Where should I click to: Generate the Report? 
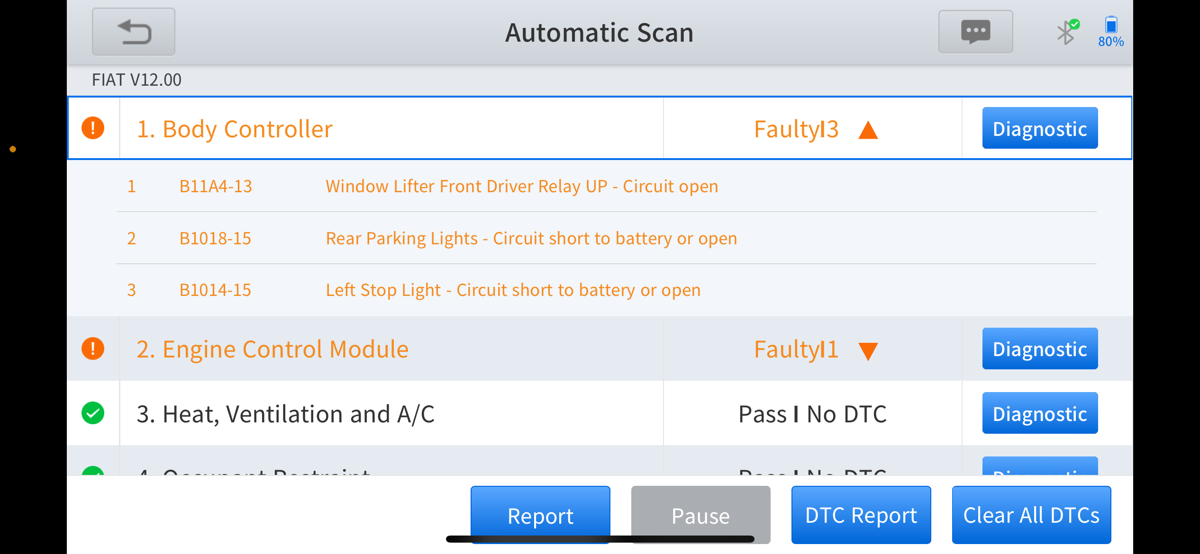[540, 515]
